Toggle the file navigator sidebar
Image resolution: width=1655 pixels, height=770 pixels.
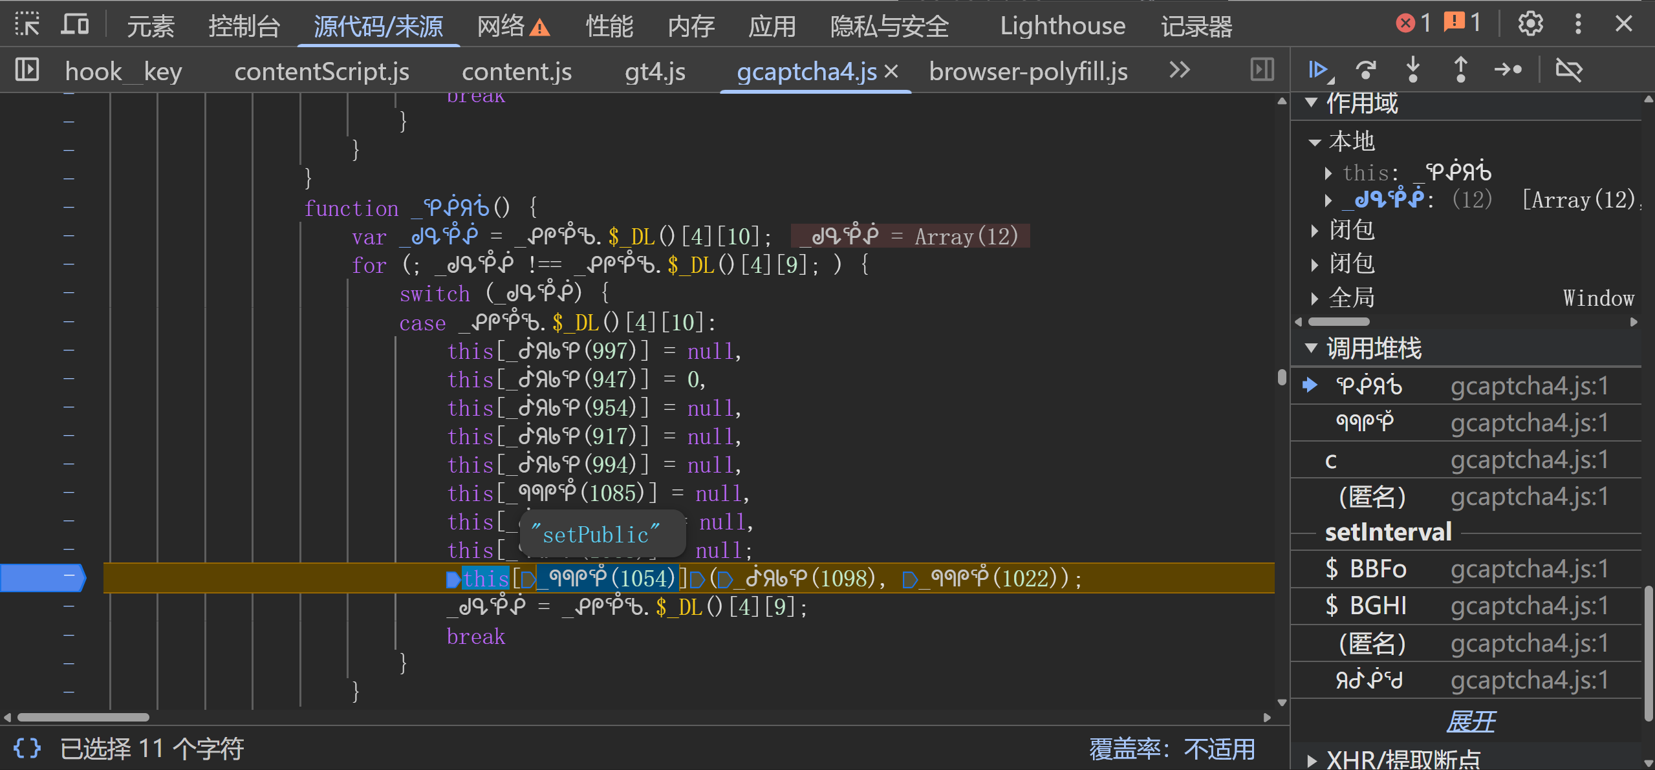(27, 69)
